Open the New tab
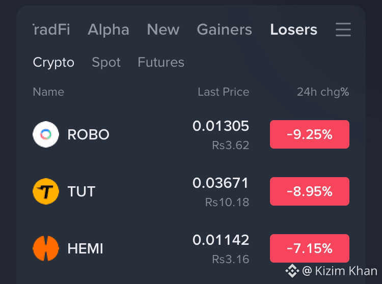 pos(163,30)
